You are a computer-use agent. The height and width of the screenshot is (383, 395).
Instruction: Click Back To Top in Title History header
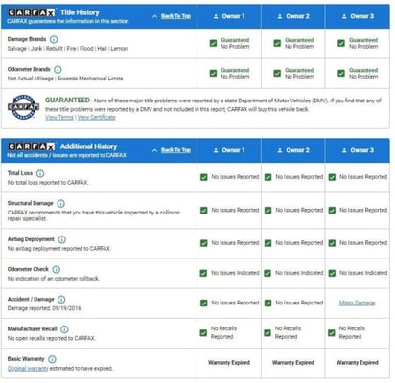click(x=175, y=16)
